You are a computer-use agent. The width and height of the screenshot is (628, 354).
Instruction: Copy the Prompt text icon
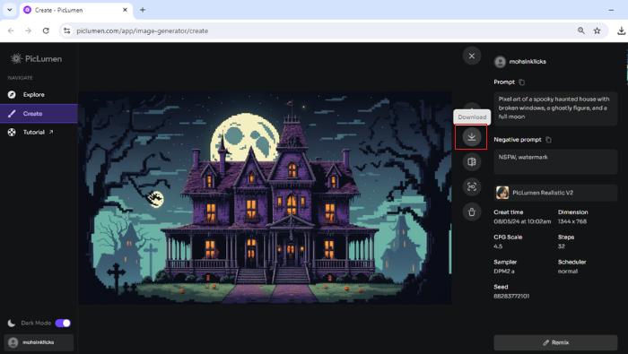(x=521, y=82)
